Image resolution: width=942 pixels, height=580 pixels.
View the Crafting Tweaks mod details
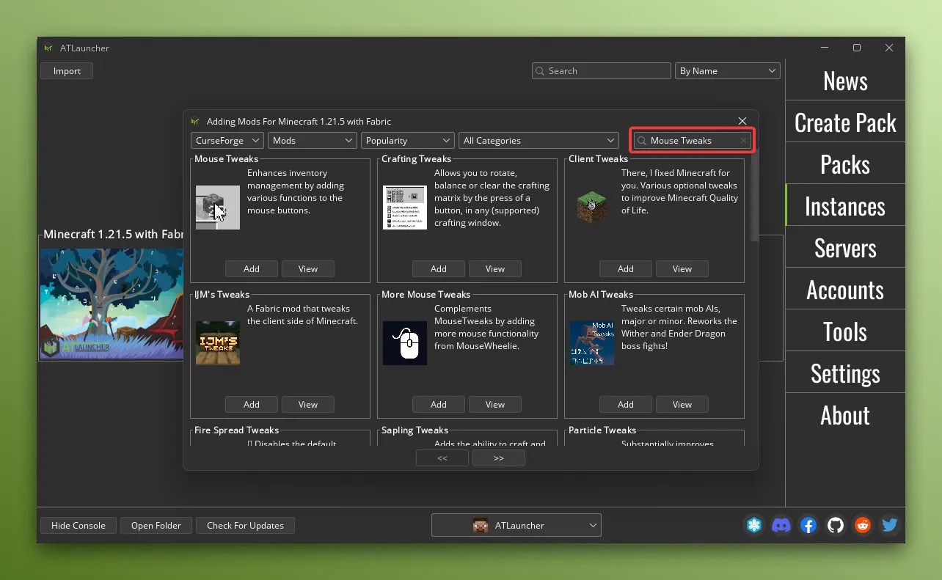click(x=495, y=269)
